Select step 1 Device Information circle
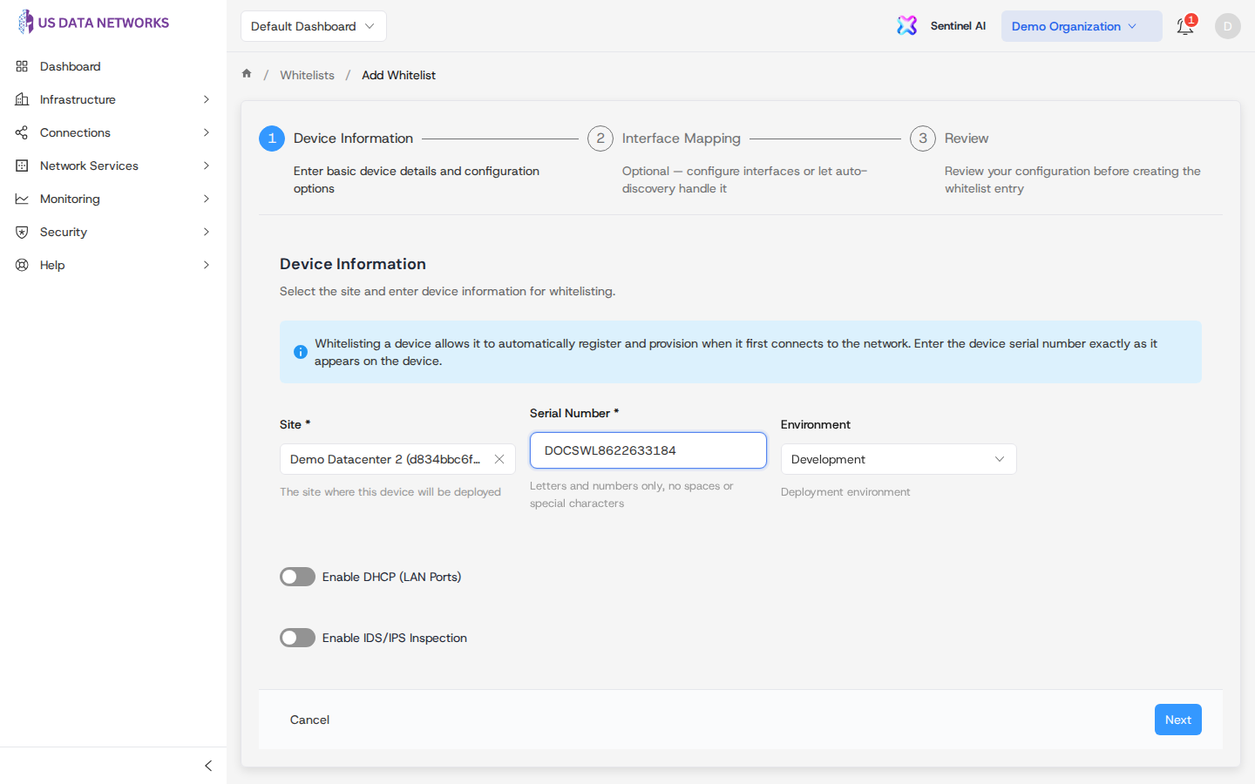This screenshot has height=784, width=1255. 272,139
